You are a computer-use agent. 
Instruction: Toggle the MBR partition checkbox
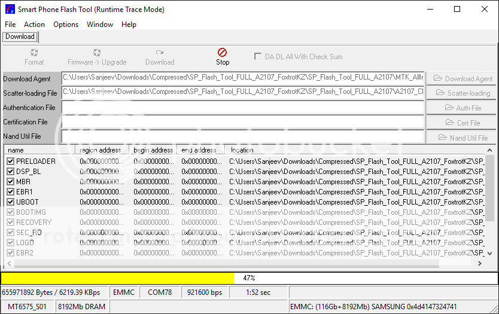pyautogui.click(x=10, y=182)
